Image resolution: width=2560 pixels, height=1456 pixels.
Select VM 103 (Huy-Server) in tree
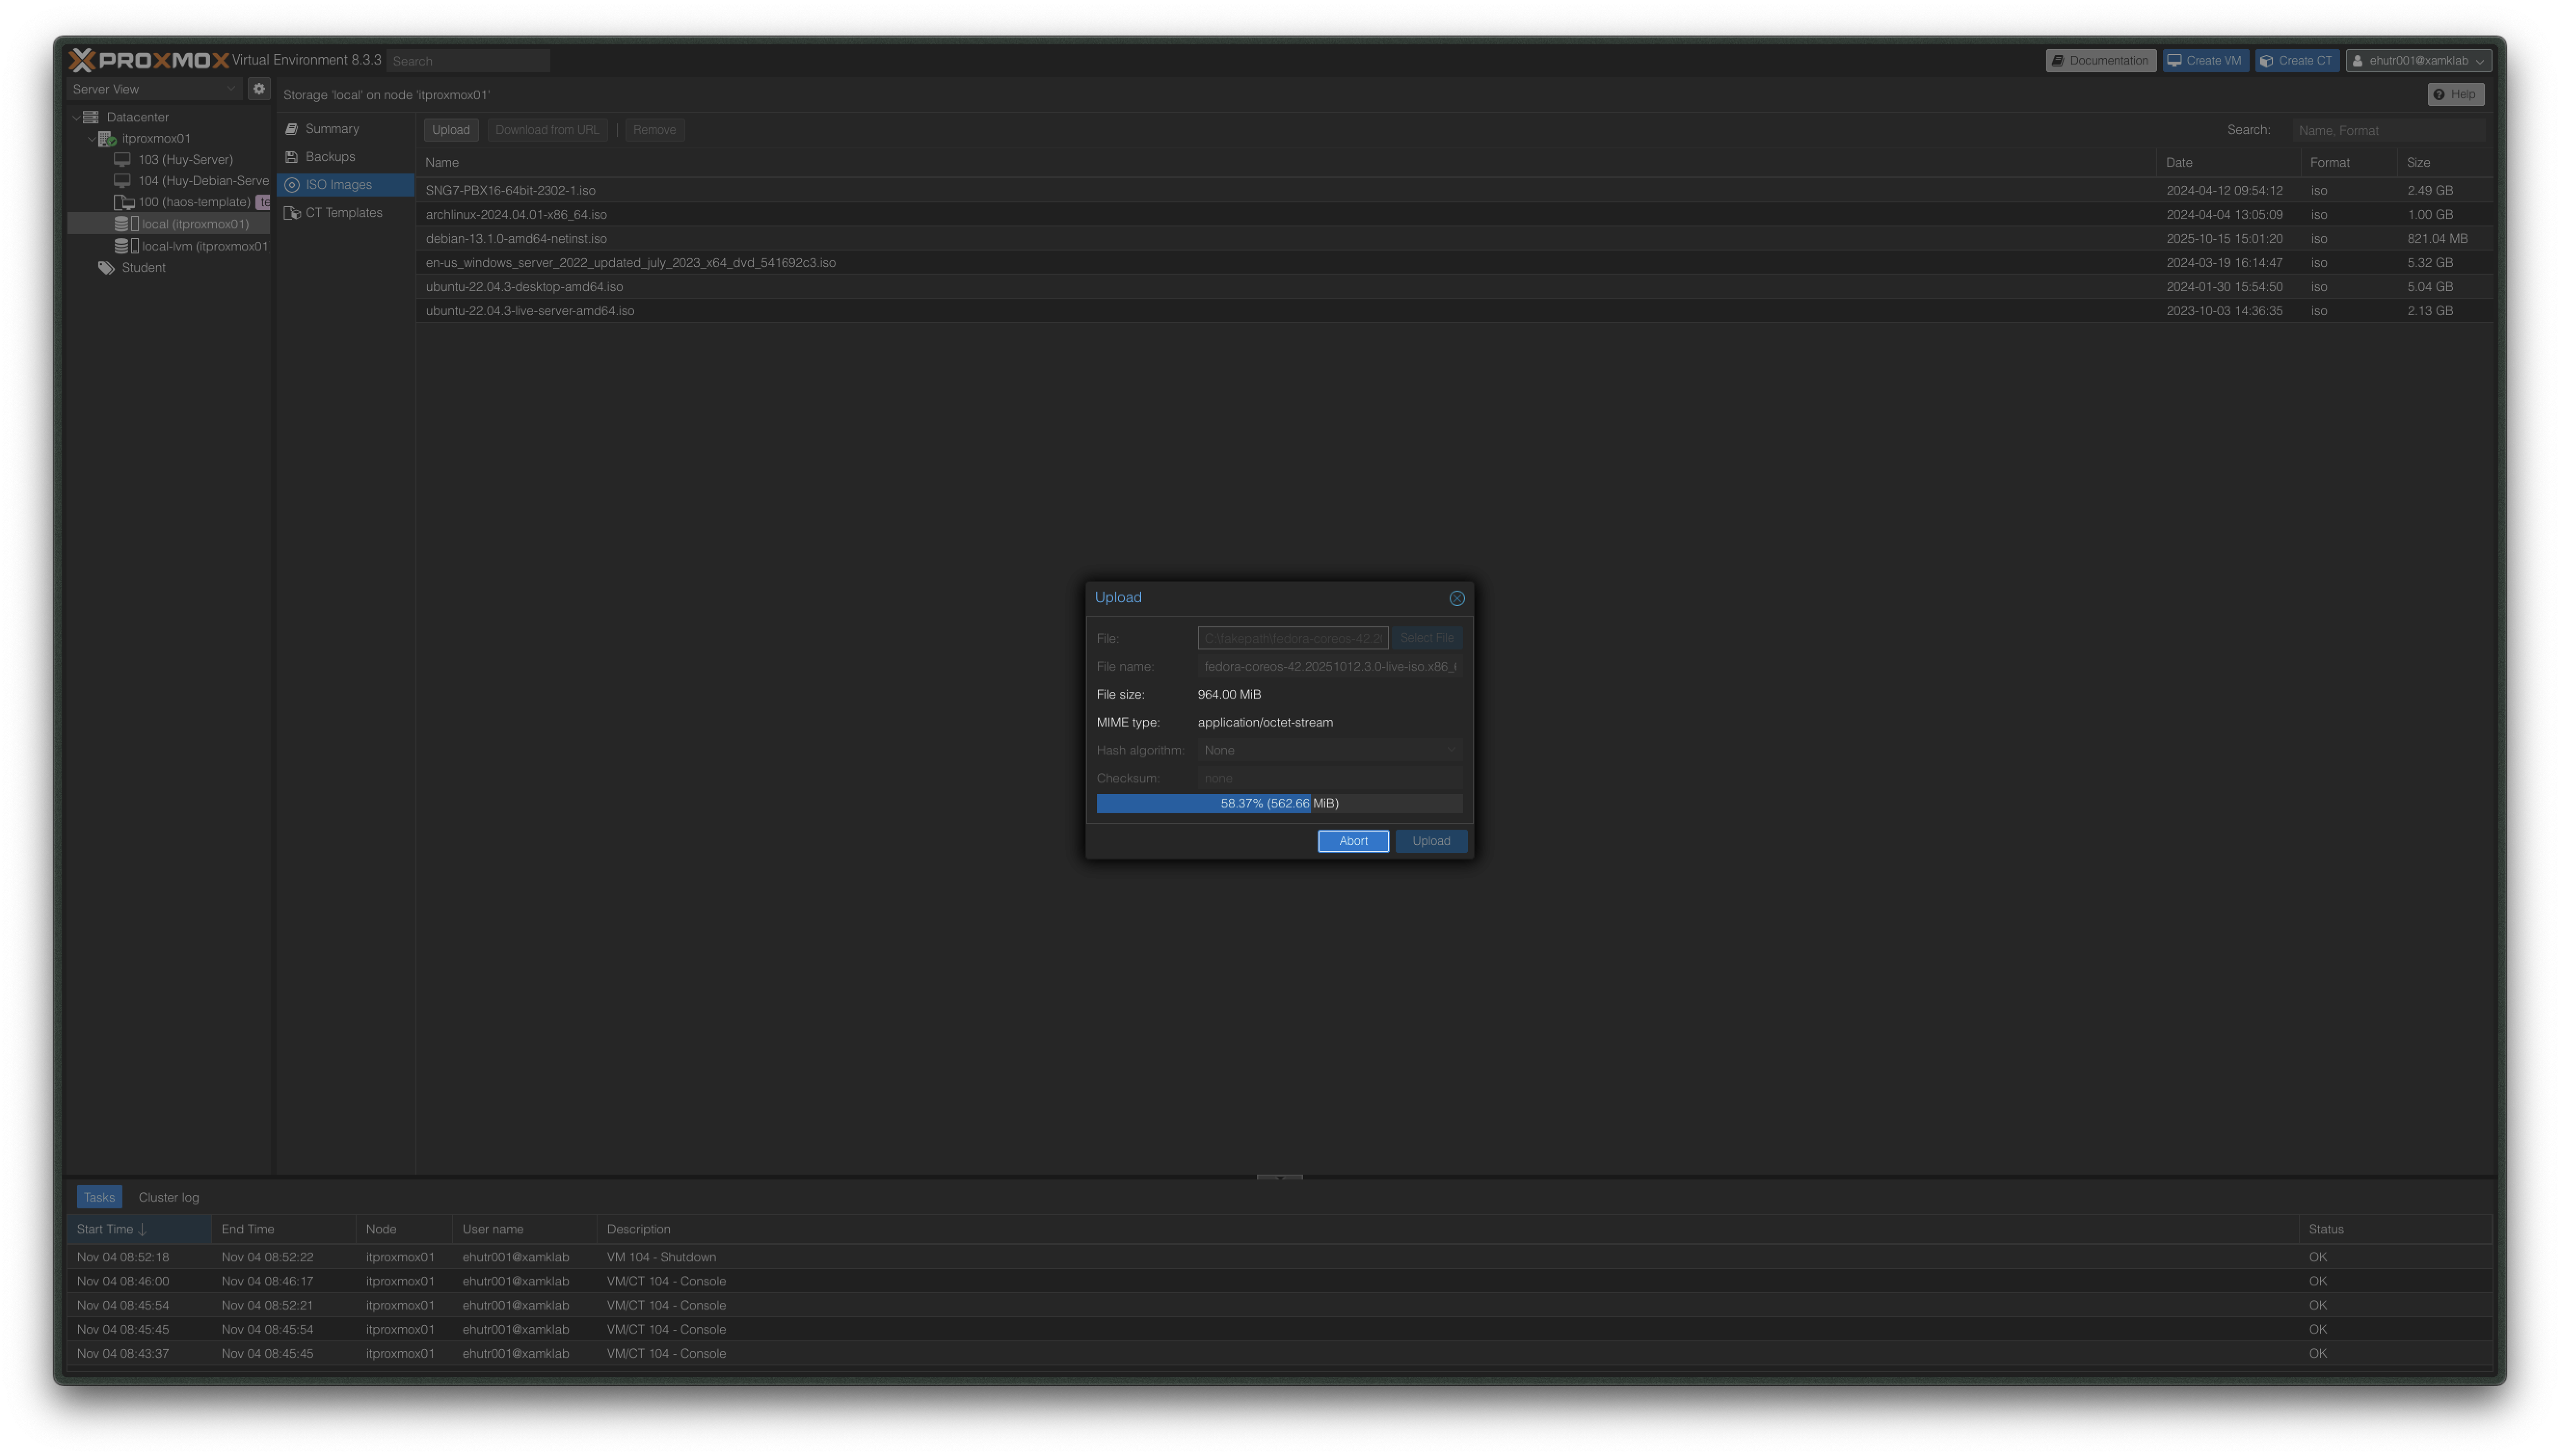[185, 159]
